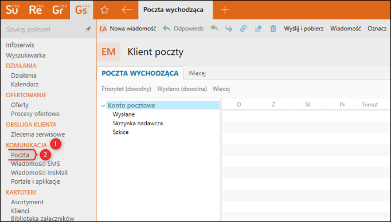This screenshot has height=222, width=391.
Task: Open the Oznacz toolbar menu
Action: point(377,29)
